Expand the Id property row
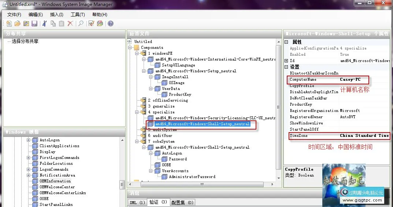393x207 pixels. coord(286,61)
